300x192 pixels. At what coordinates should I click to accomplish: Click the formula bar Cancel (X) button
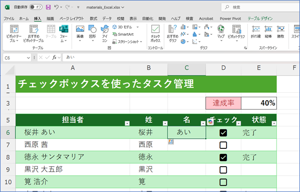41,58
